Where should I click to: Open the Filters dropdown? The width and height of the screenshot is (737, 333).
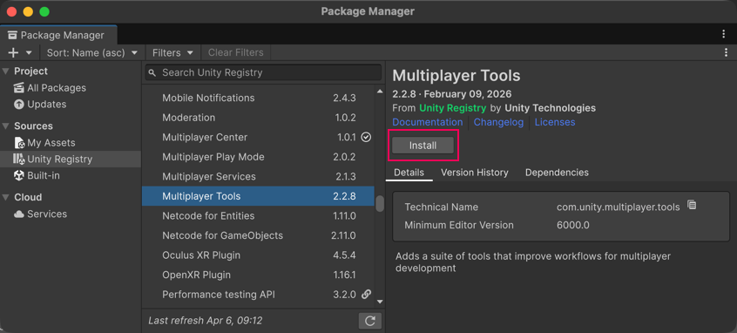point(173,52)
